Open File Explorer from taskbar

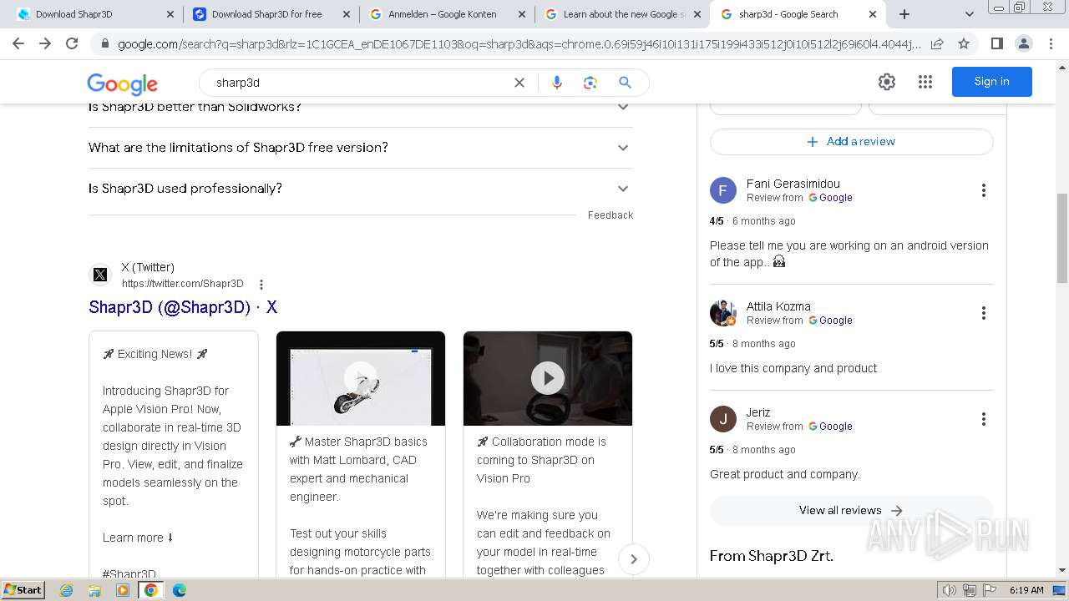click(x=94, y=590)
